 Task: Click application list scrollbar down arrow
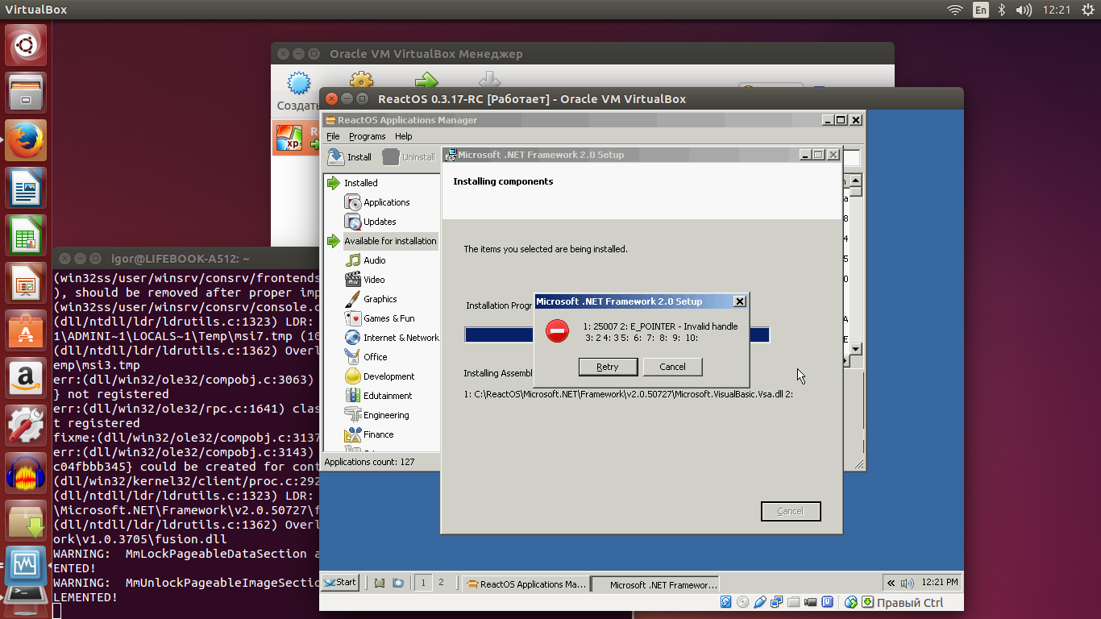[x=856, y=350]
